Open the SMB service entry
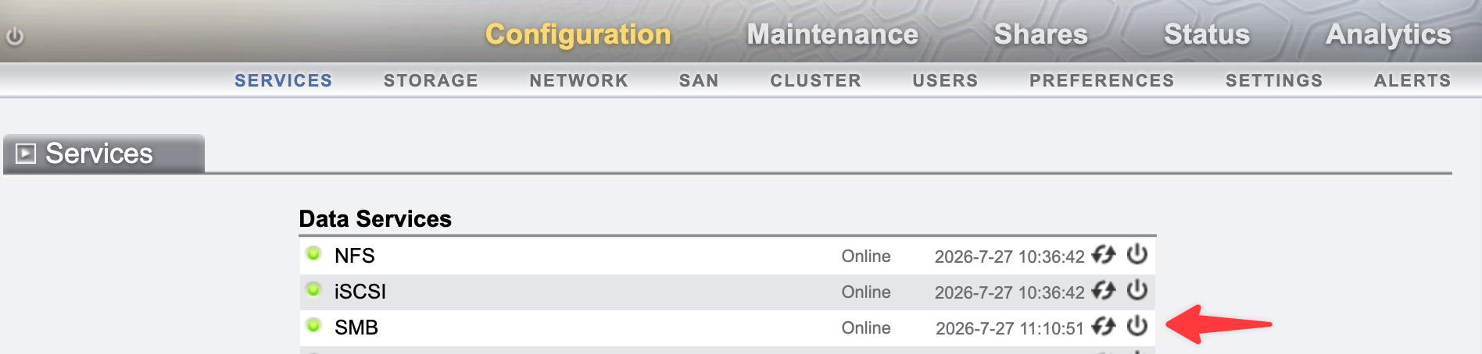 click(x=356, y=327)
